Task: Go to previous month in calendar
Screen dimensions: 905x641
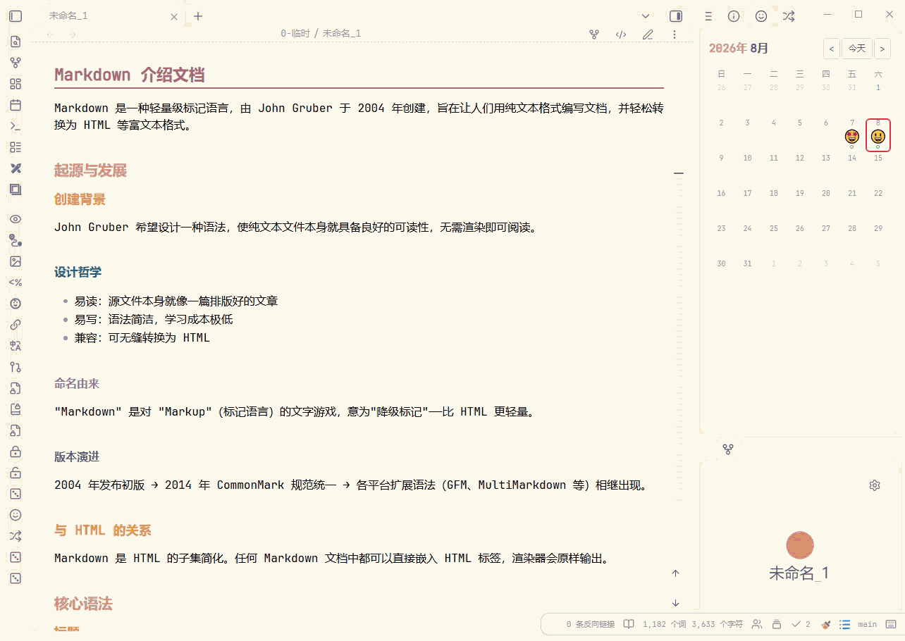Action: tap(832, 49)
